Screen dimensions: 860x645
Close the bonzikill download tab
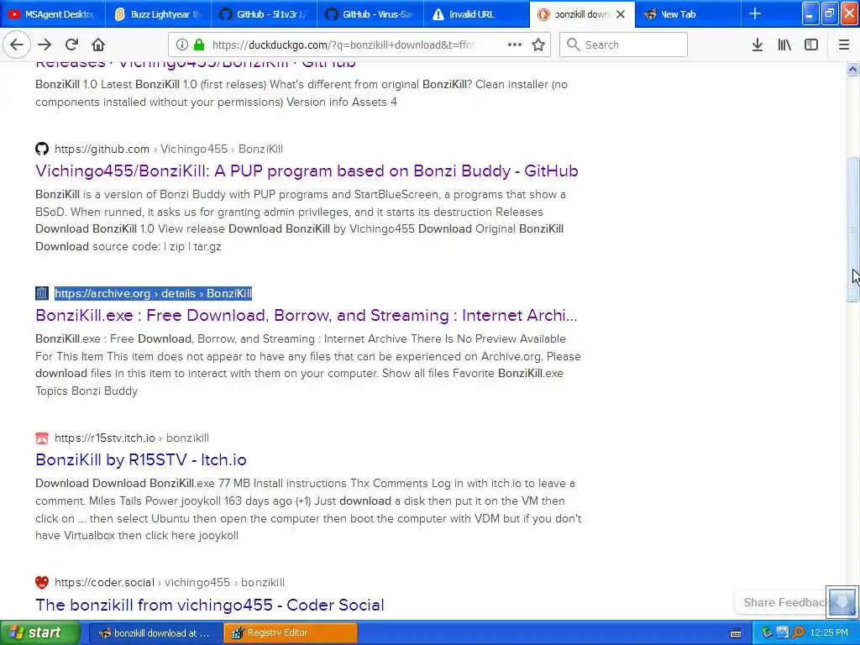(621, 14)
